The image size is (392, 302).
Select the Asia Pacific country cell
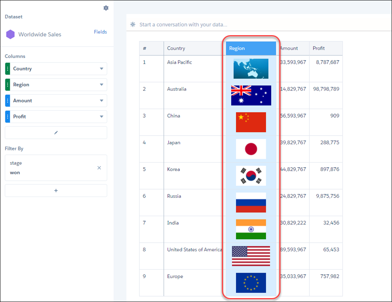tap(195, 69)
